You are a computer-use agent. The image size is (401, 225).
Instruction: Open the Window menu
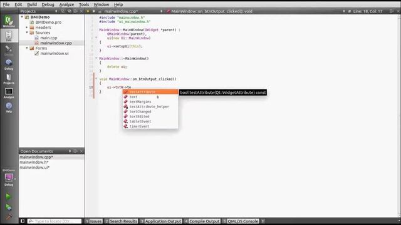(102, 4)
